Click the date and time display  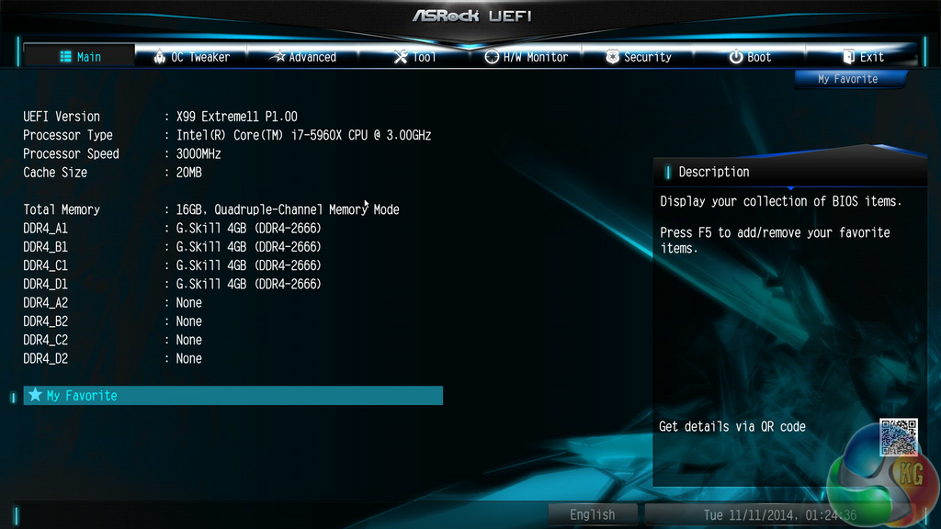[779, 514]
